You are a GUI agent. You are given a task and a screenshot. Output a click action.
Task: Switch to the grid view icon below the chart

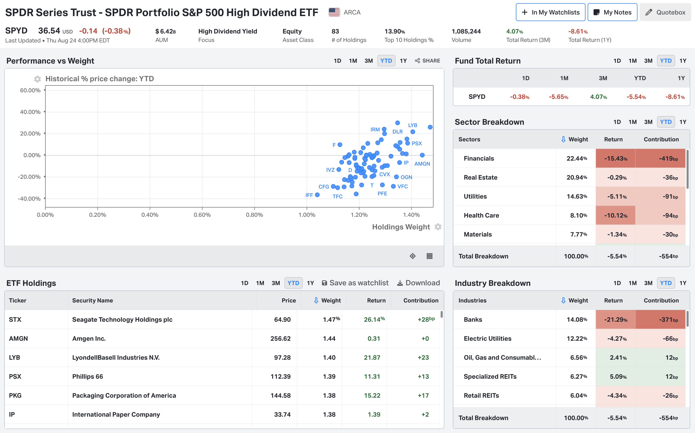pos(430,256)
